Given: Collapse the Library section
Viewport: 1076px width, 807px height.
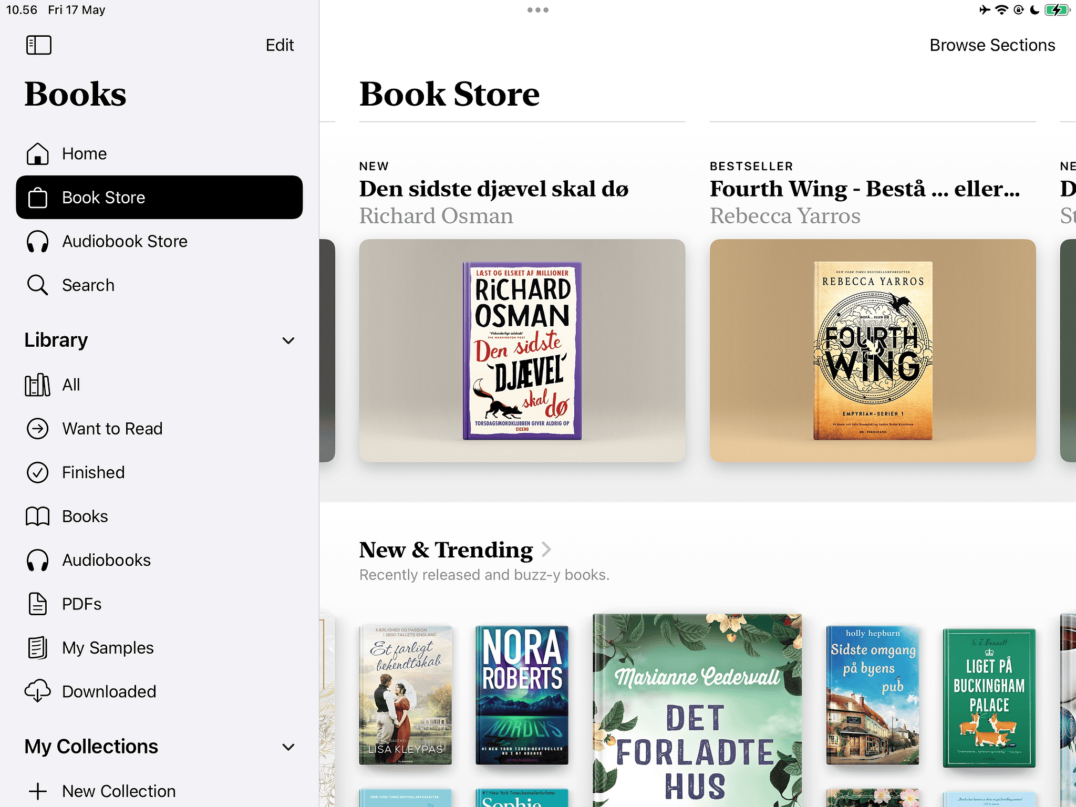Looking at the screenshot, I should (x=288, y=340).
